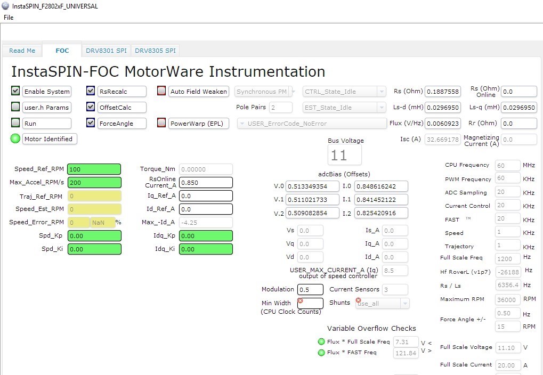Click the I.1 adcBias offset field

pyautogui.click(x=382, y=199)
